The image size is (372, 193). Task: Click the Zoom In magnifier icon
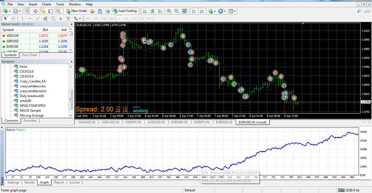[x=168, y=11]
